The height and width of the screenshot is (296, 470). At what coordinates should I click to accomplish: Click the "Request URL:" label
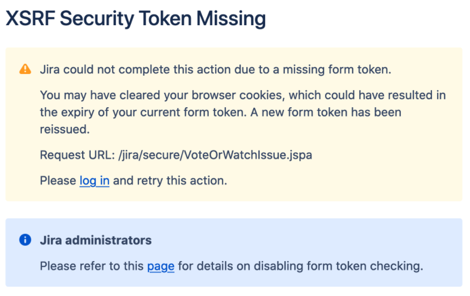pyautogui.click(x=78, y=155)
